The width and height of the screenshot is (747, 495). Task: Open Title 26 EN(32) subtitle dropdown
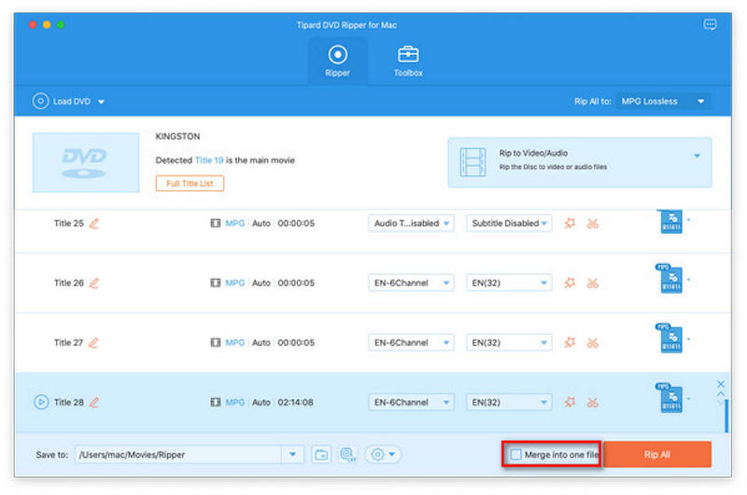click(509, 283)
